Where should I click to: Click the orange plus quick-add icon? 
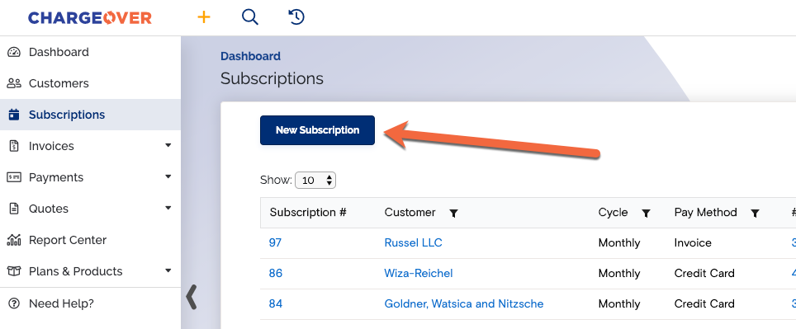[x=204, y=17]
